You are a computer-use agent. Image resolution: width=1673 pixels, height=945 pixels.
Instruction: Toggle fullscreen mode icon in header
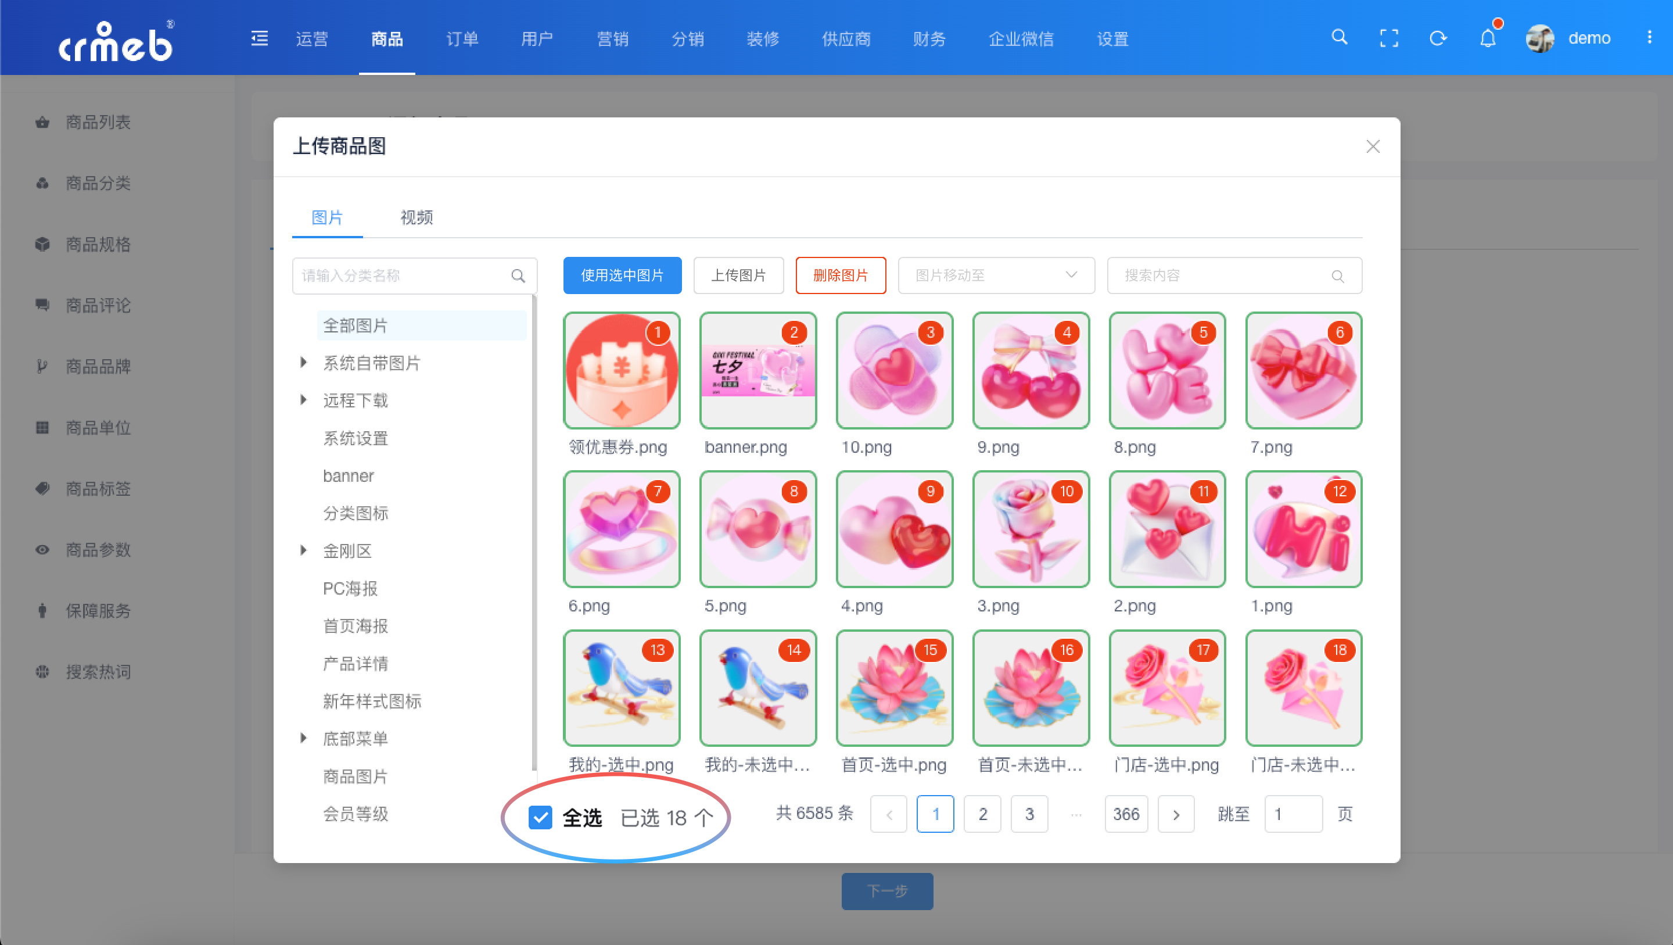coord(1388,38)
